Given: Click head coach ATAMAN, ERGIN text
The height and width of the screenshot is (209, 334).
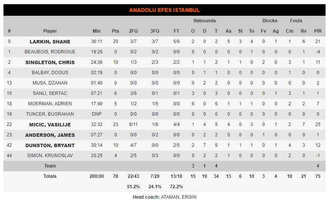Looking at the screenshot, I should tap(178, 197).
